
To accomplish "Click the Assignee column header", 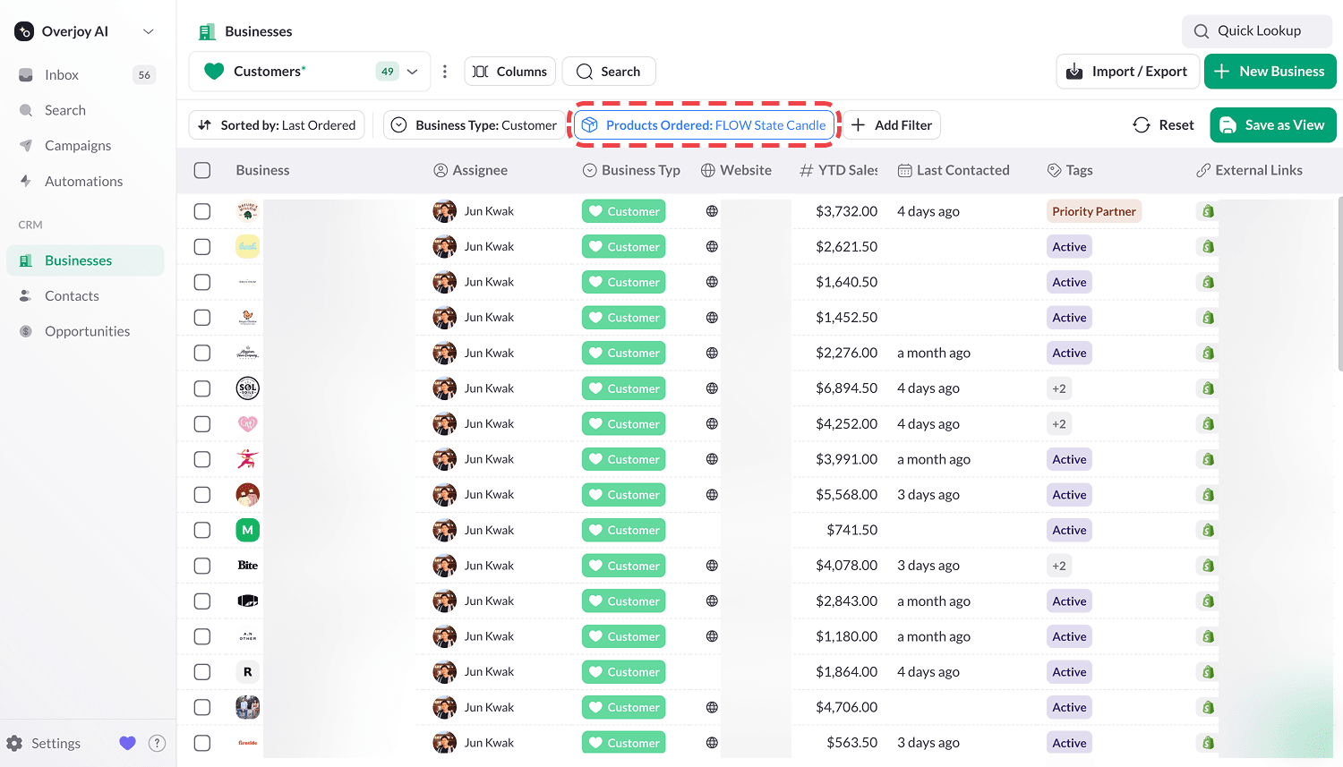I will 471,170.
